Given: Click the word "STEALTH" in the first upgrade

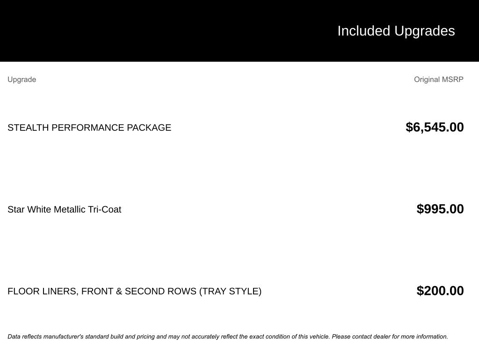Looking at the screenshot, I should (28, 128).
